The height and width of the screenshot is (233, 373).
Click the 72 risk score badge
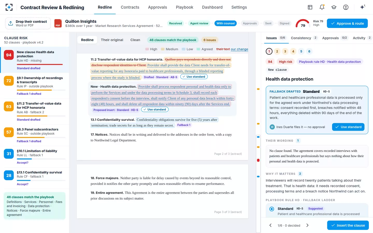coord(9,81)
